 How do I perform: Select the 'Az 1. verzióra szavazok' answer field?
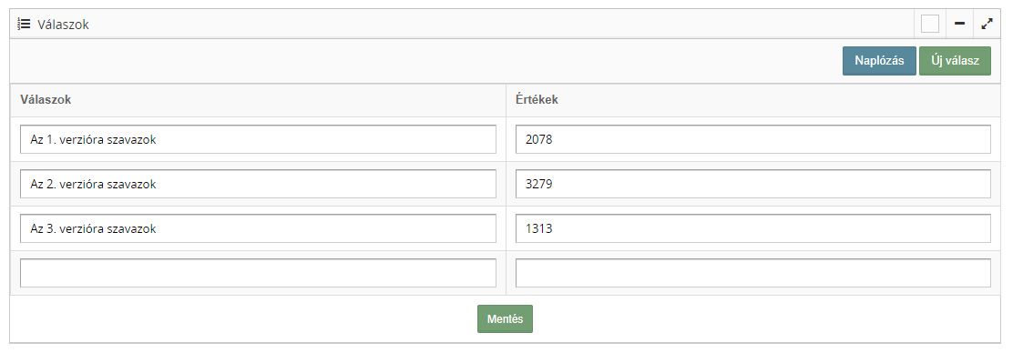pos(258,139)
